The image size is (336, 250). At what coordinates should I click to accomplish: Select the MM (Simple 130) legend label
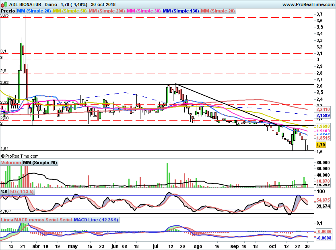point(181,11)
